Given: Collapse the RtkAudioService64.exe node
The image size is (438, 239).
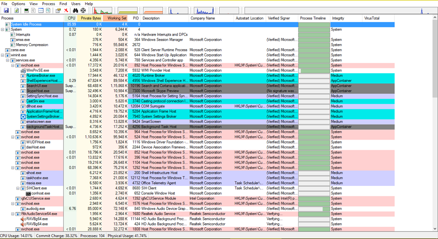Looking at the screenshot, I should click(x=13, y=214).
